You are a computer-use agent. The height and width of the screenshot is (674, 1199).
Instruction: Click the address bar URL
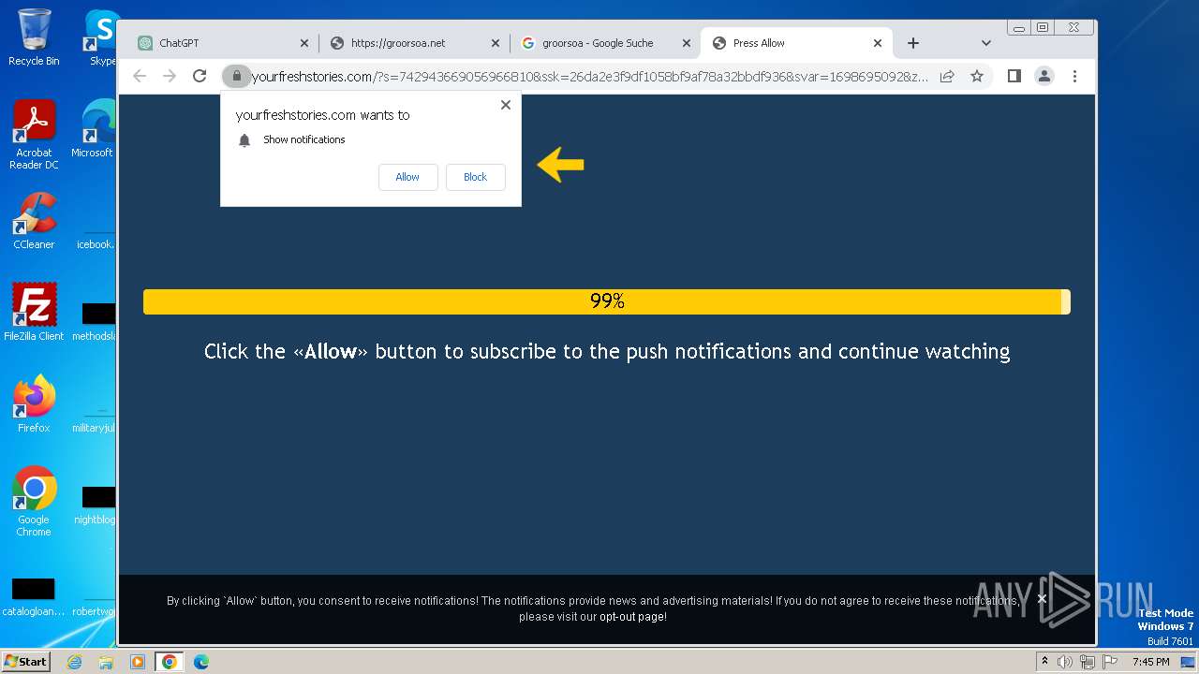tap(590, 76)
